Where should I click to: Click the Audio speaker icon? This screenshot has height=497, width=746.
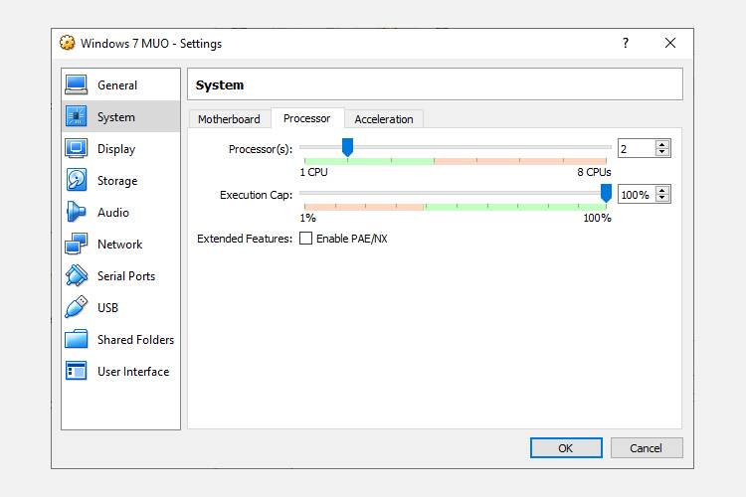pyautogui.click(x=77, y=213)
